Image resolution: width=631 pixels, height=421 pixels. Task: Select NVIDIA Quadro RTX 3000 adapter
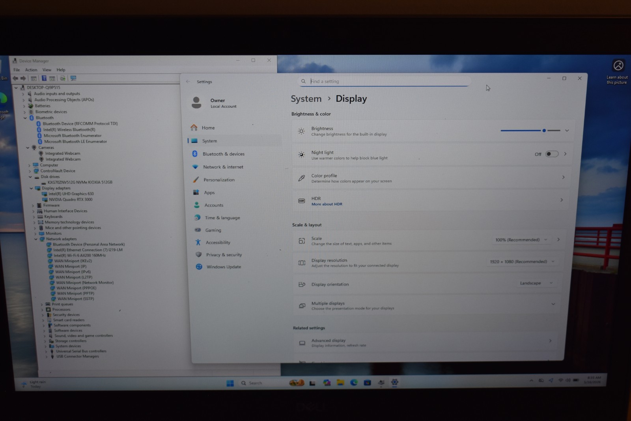tap(71, 199)
